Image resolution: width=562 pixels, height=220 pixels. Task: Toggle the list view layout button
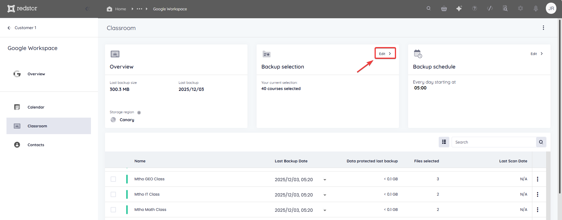point(444,142)
